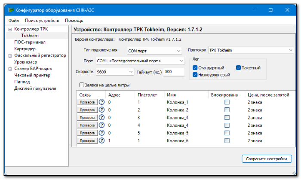
Task: Disable the Стандартный log checkbox
Action: 195,68
